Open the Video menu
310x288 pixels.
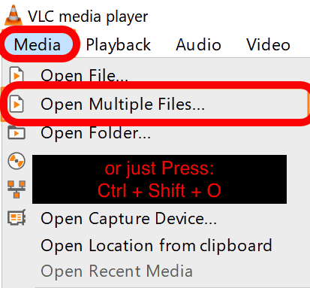pos(268,45)
